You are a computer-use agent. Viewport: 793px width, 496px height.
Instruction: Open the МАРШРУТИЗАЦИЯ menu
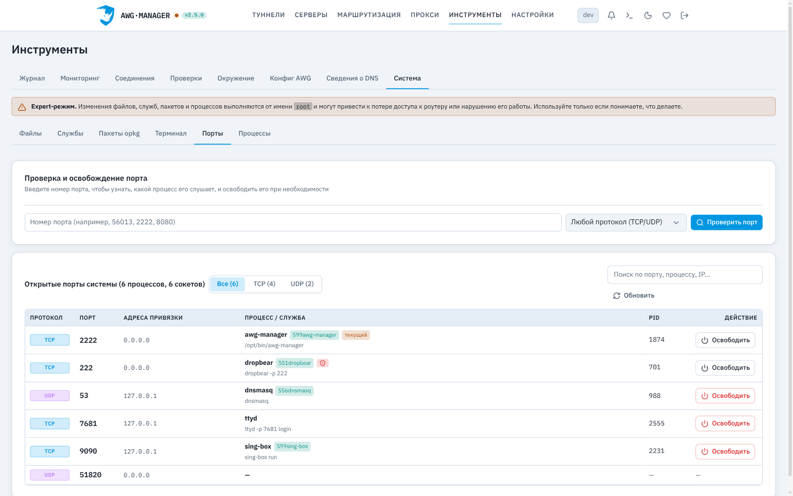coord(369,15)
